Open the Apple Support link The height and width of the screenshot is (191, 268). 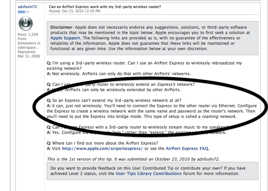[x=65, y=38]
